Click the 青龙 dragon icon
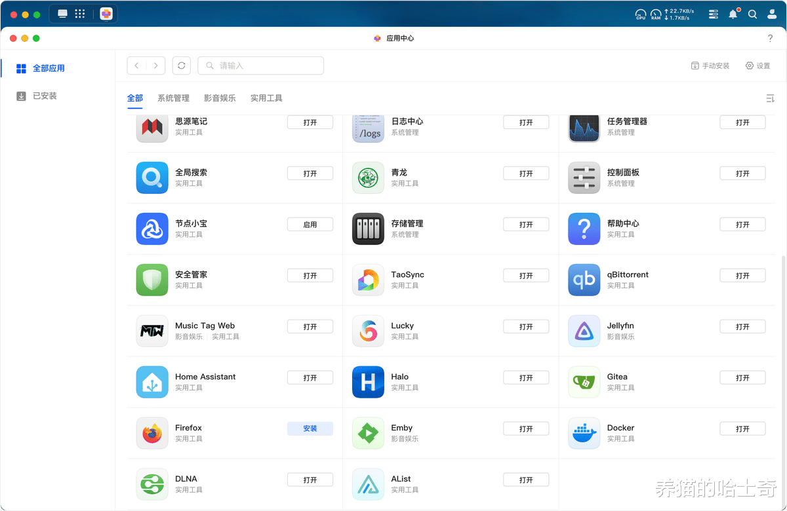Screen dimensions: 787x511 [368, 178]
